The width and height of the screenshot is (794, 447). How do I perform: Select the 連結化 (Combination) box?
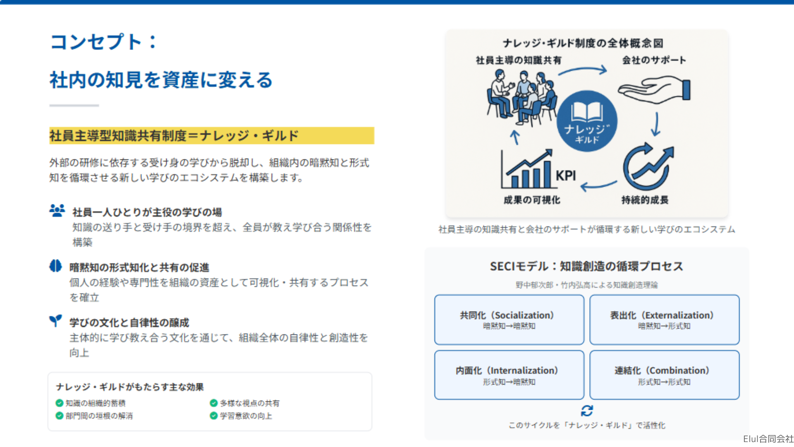pos(664,375)
